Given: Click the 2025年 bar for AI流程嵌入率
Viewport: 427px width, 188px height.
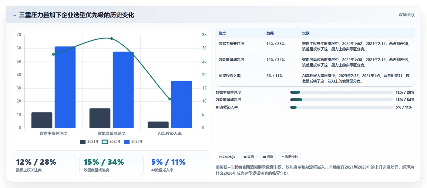Looking at the screenshot, I should click(x=181, y=104).
